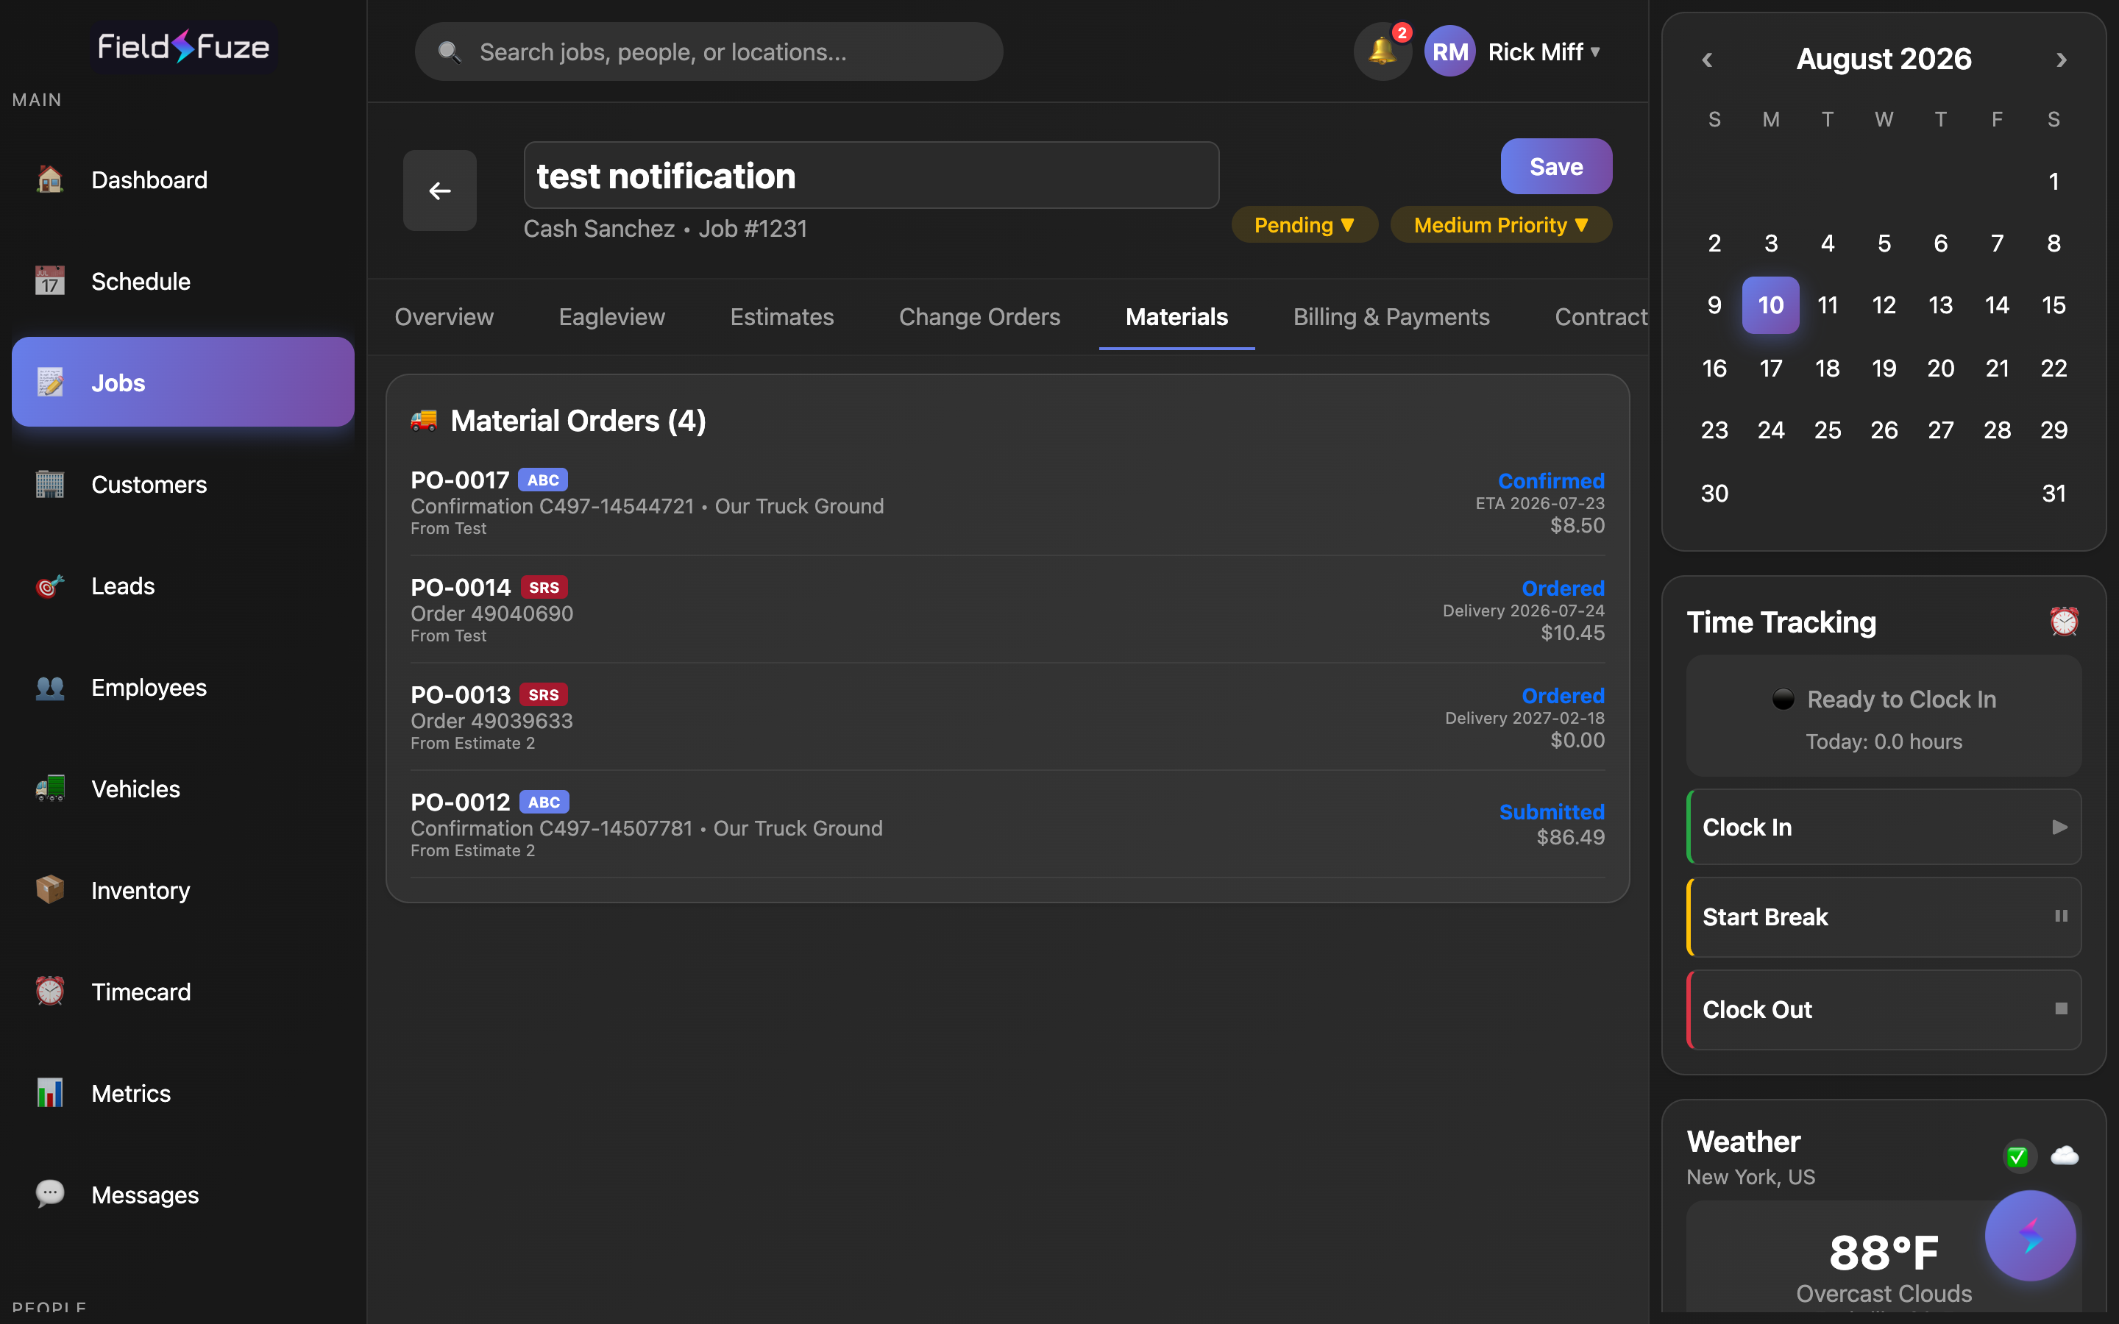2119x1324 pixels.
Task: Switch to the Eagleview tab
Action: click(612, 317)
